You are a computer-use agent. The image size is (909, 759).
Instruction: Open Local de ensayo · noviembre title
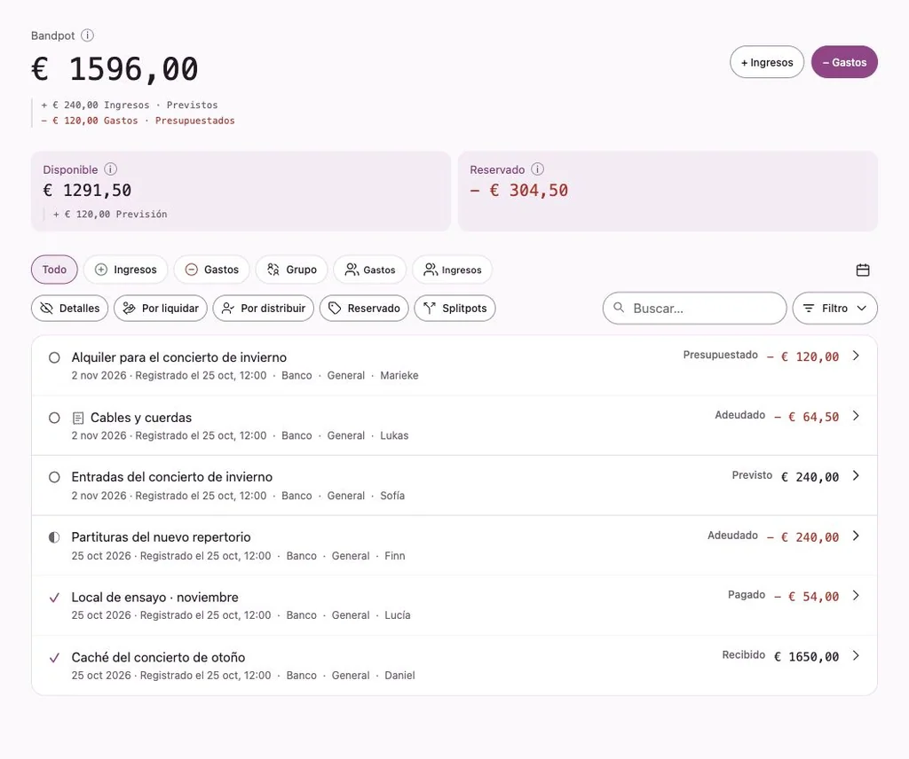pyautogui.click(x=154, y=598)
